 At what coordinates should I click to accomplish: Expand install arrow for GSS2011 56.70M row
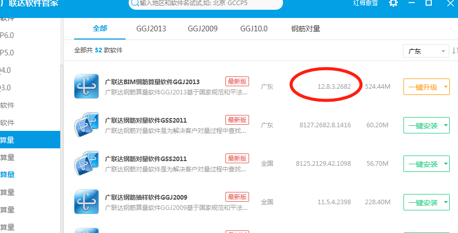tap(446, 164)
